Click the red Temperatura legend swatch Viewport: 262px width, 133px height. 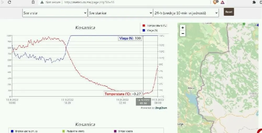click(x=144, y=26)
